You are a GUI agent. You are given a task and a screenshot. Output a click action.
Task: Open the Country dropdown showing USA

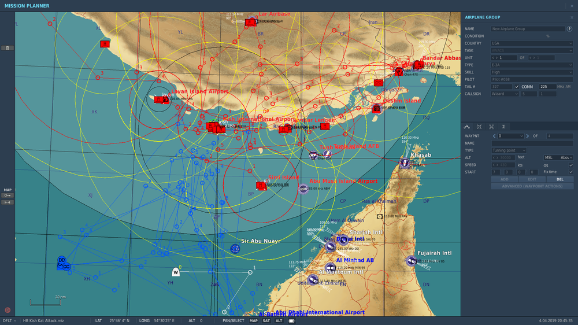coord(532,43)
